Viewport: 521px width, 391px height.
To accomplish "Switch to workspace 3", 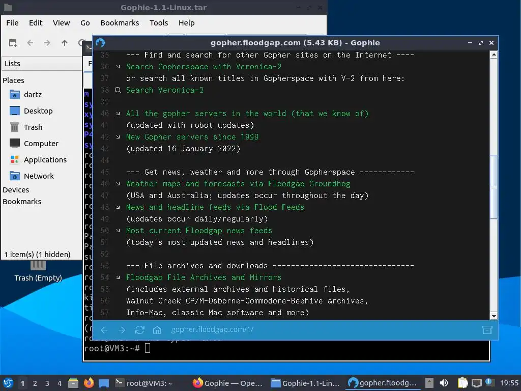I will click(47, 383).
